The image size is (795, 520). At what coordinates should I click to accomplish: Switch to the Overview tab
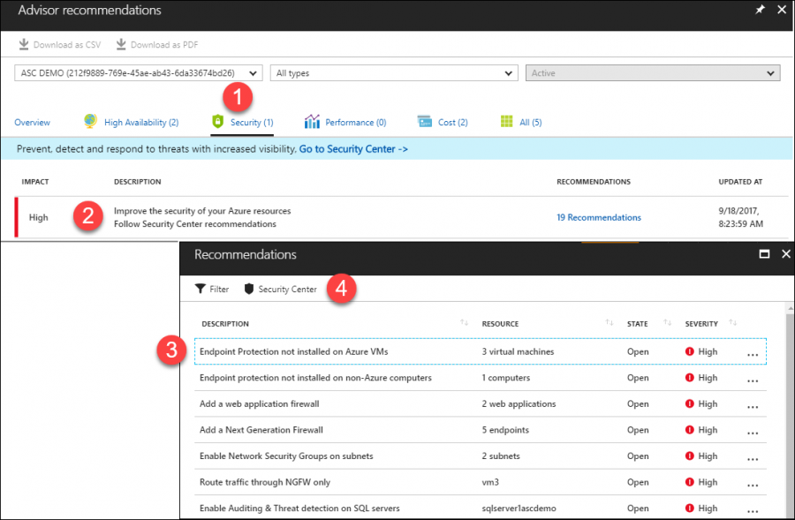click(32, 122)
